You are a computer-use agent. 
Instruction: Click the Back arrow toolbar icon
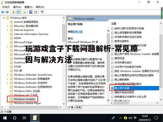3,12
